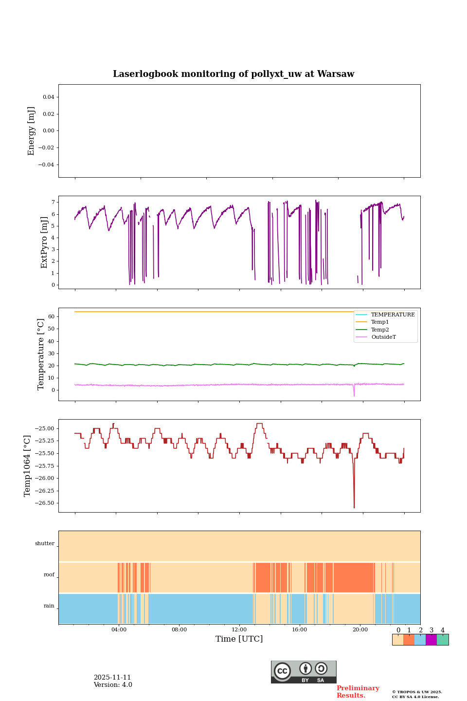Click the cyan TEMPERATURE legend line marker
The height and width of the screenshot is (701, 467).
point(361,314)
